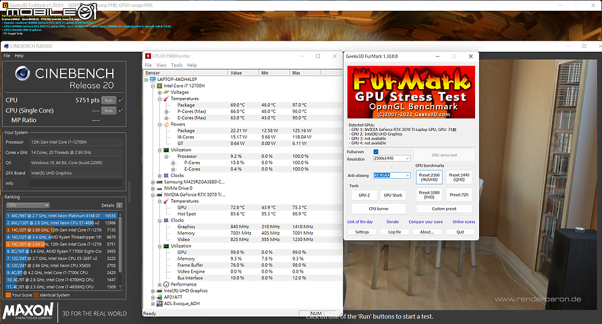Open FurMark Settings
Screen dimensions: 602x324
click(x=362, y=232)
